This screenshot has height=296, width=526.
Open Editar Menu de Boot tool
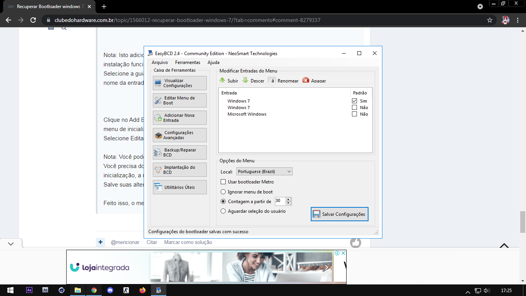click(x=179, y=101)
